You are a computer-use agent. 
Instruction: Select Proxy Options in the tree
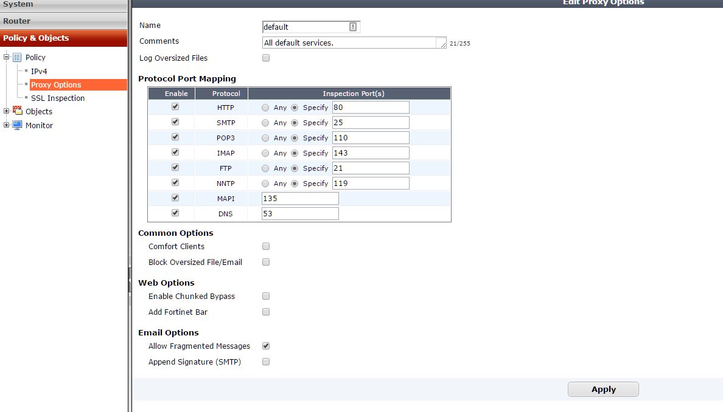click(x=78, y=84)
